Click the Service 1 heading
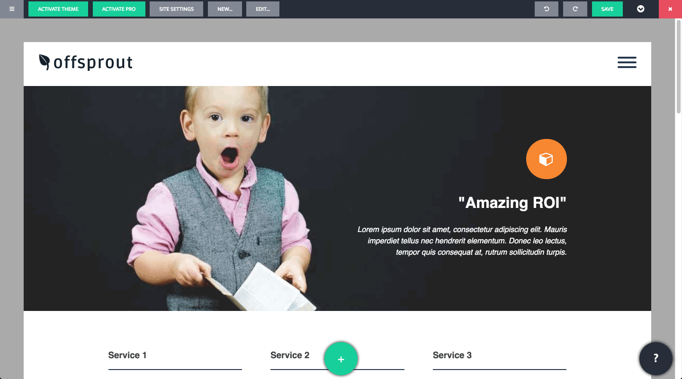This screenshot has width=682, height=379. (x=127, y=355)
